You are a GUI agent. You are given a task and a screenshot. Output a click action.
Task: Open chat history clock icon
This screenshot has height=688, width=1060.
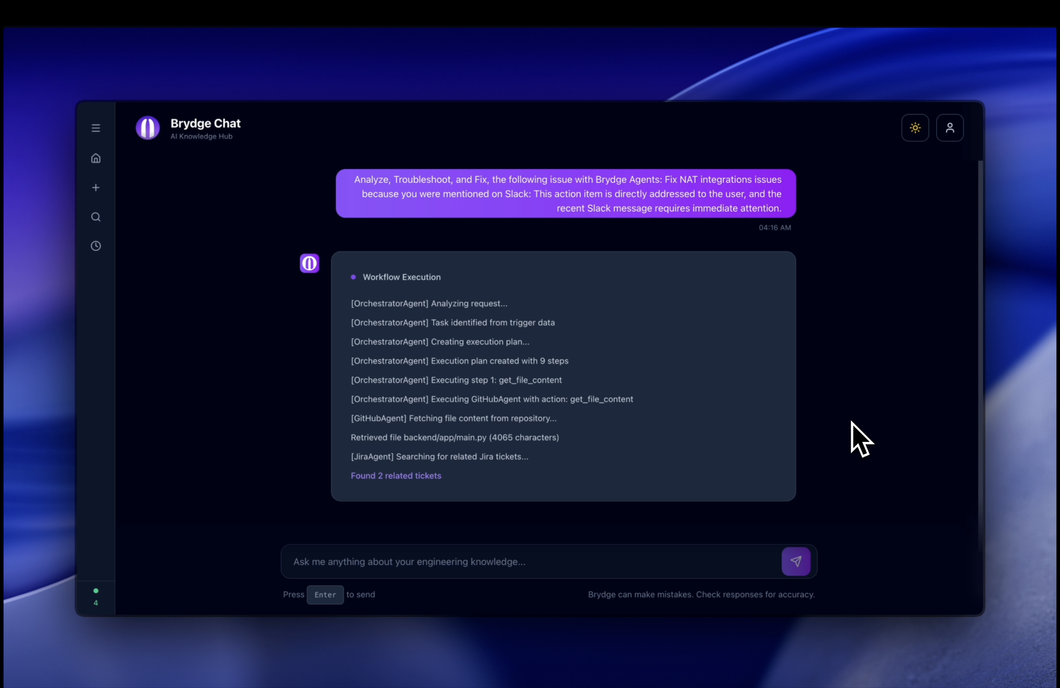[96, 246]
